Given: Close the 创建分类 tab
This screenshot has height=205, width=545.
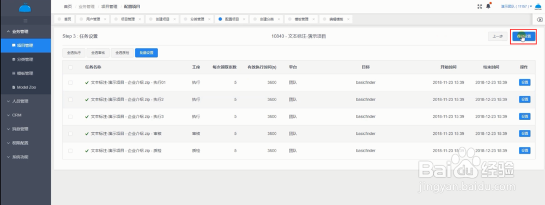Looking at the screenshot, I should click(278, 20).
